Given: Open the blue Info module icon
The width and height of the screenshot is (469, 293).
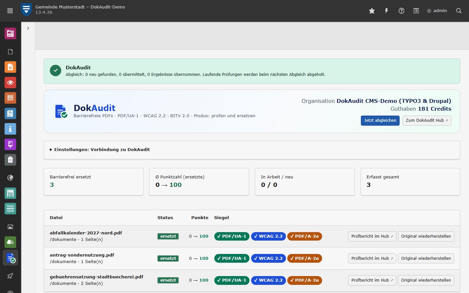Looking at the screenshot, I should (10, 129).
